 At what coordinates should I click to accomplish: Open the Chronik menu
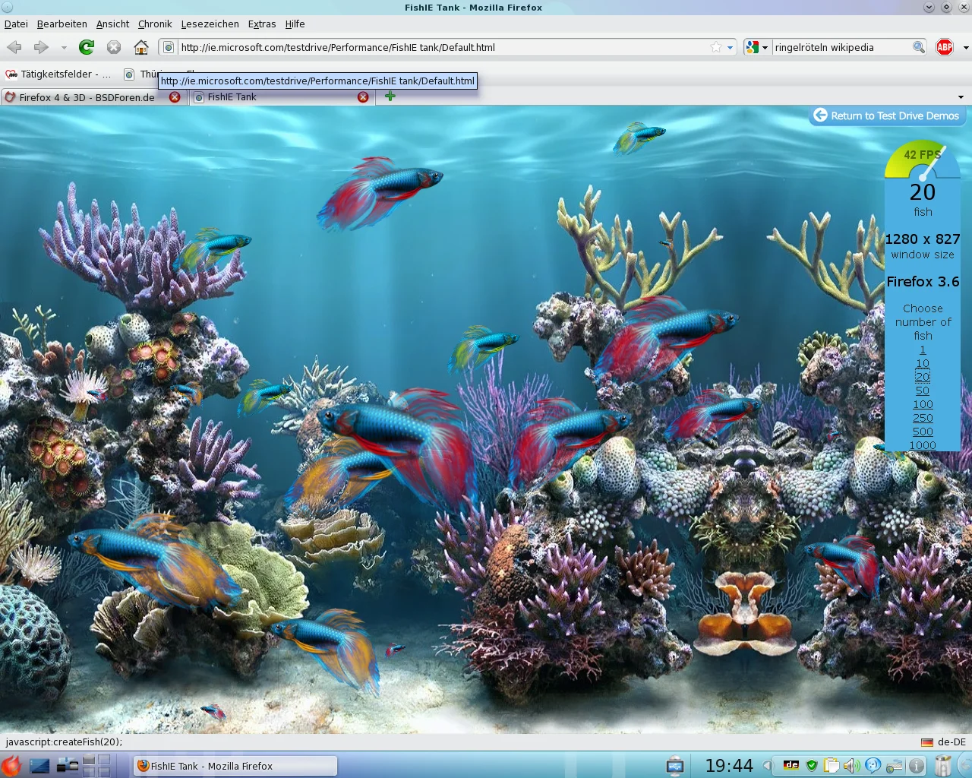tap(155, 24)
